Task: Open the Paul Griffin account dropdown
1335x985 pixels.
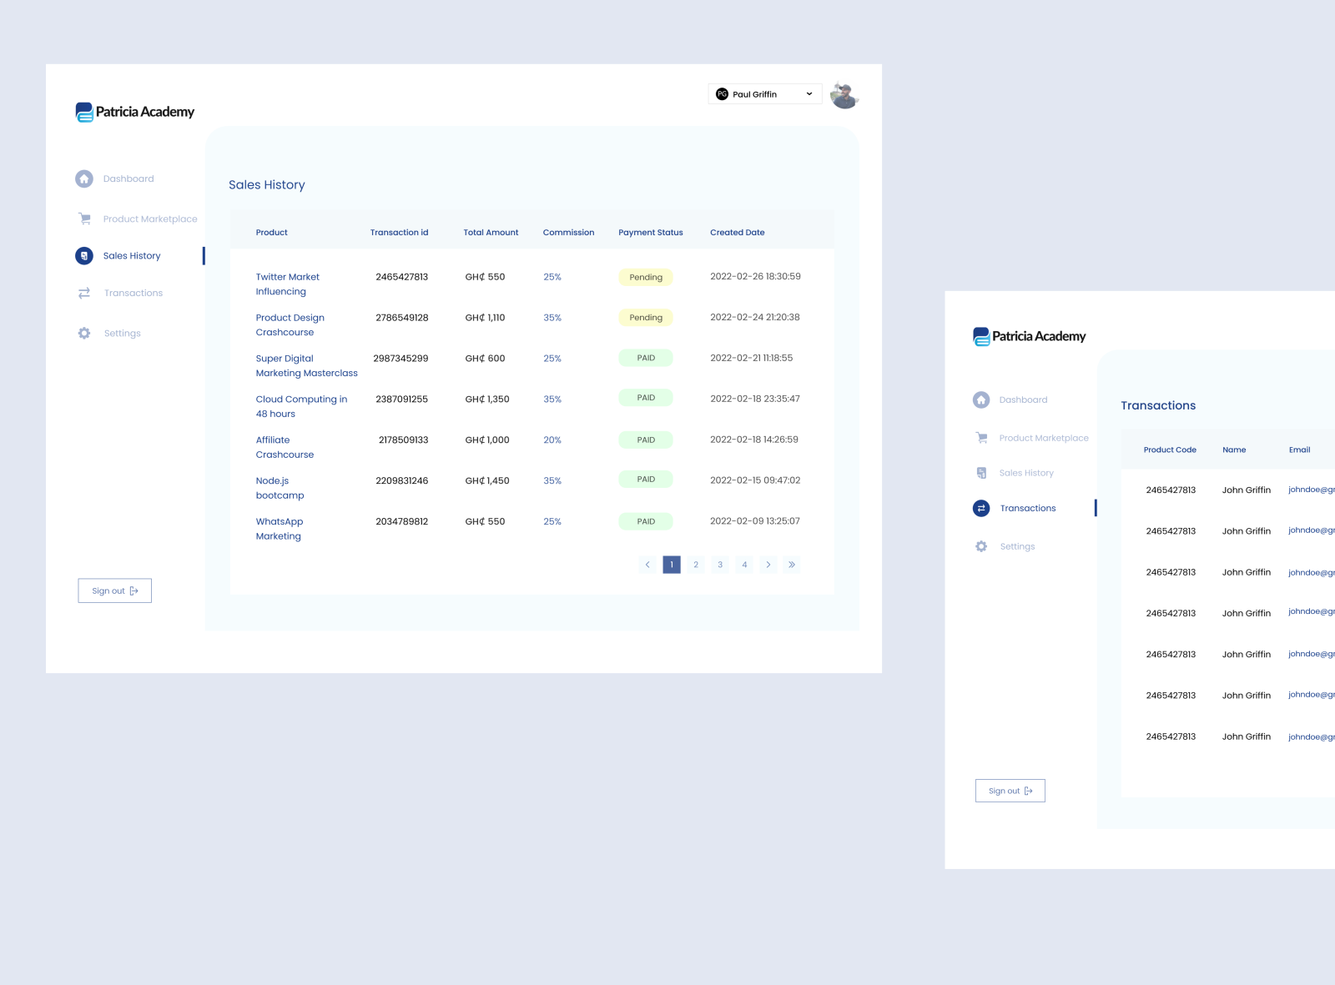Action: pos(763,93)
